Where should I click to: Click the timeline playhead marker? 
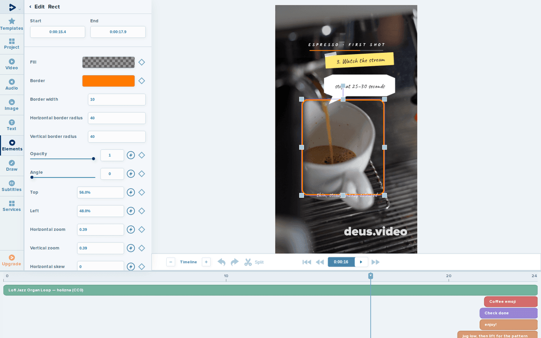(x=371, y=275)
